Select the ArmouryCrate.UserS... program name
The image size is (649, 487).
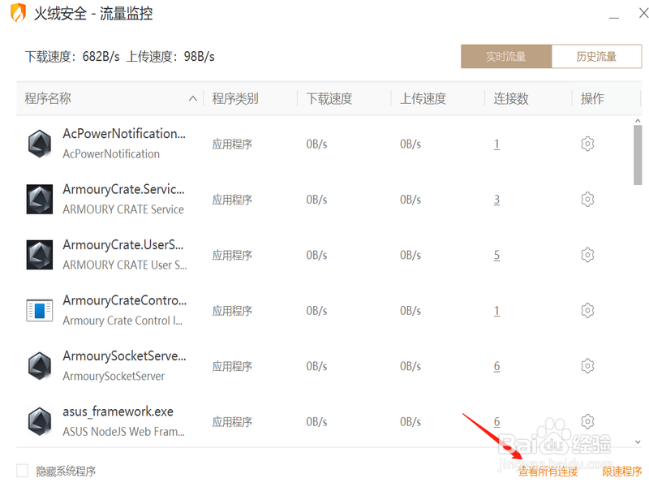click(123, 245)
